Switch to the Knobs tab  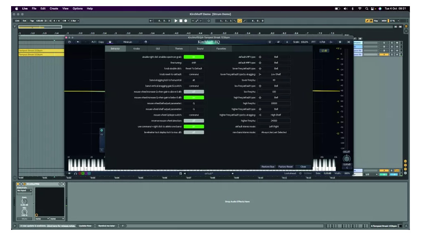136,49
